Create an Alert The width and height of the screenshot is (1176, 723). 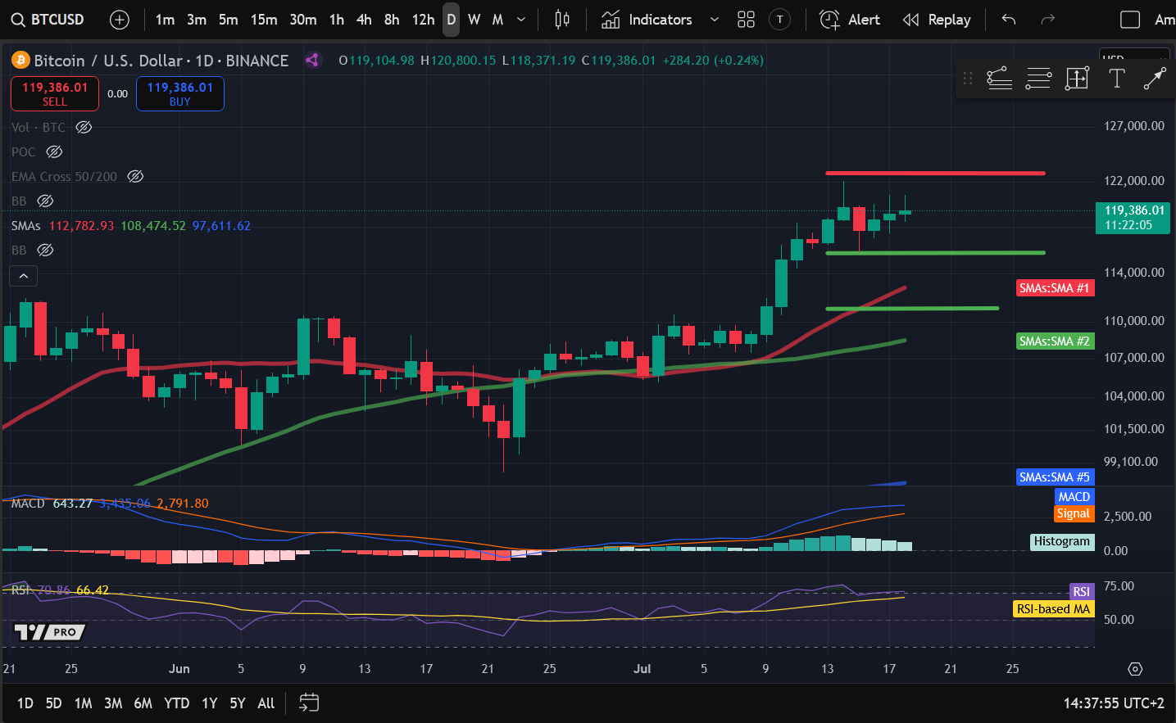coord(850,20)
